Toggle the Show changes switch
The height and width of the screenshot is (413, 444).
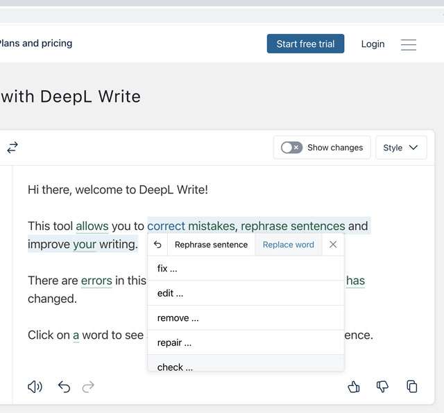291,148
